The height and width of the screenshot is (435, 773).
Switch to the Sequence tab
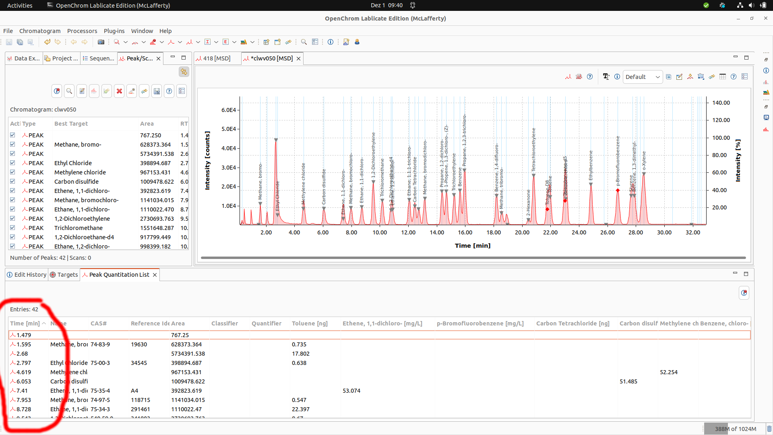pyautogui.click(x=99, y=58)
